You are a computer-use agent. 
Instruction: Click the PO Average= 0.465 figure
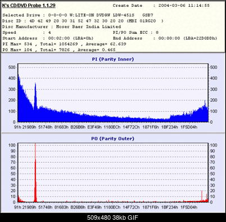click(x=97, y=50)
